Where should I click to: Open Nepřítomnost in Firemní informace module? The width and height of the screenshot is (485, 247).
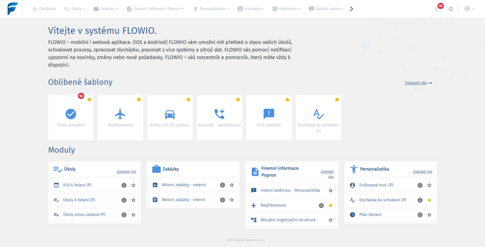[x=292, y=205]
